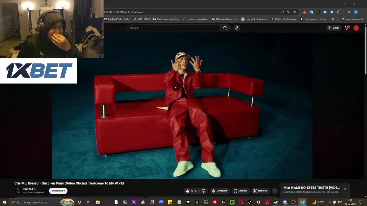Open mix panel three-dot options
The width and height of the screenshot is (367, 206).
345,197
